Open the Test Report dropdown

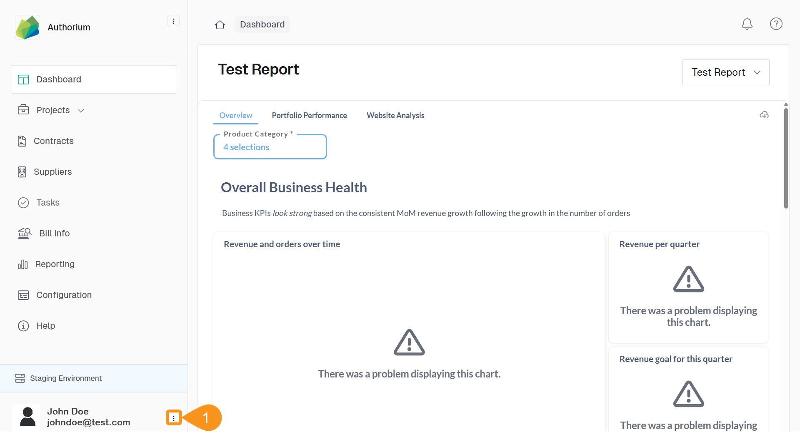(725, 72)
